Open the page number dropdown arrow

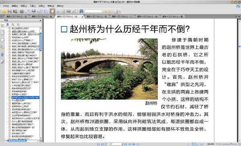[x=123, y=144]
